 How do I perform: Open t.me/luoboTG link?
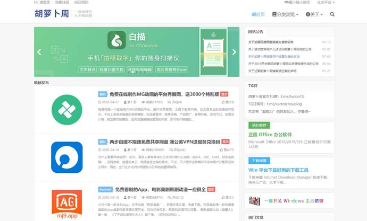(x=293, y=96)
